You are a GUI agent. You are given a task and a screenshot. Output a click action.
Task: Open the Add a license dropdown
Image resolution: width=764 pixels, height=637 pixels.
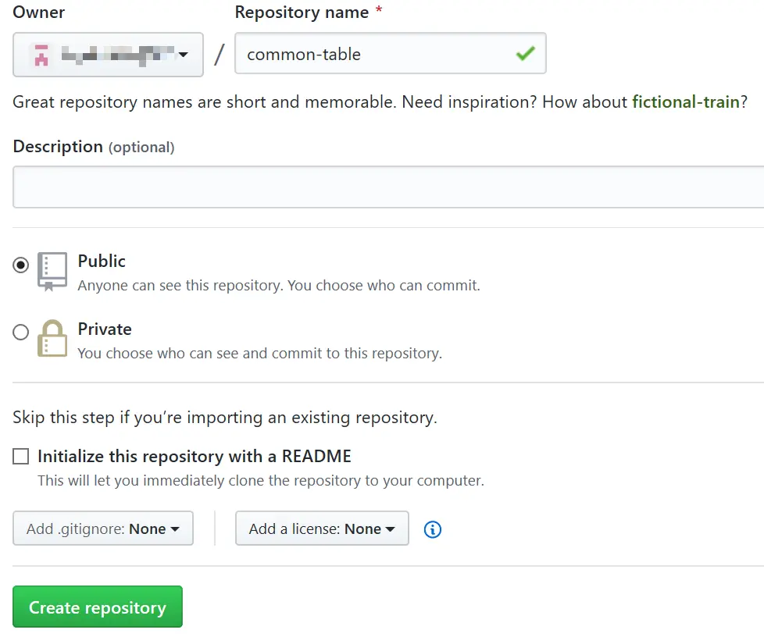click(x=322, y=528)
